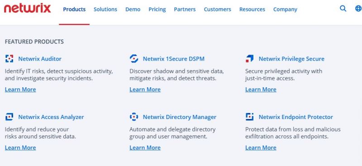This screenshot has height=166, width=362.
Task: Click the Netwrix 1Secure DSPM icon
Action: point(134,59)
